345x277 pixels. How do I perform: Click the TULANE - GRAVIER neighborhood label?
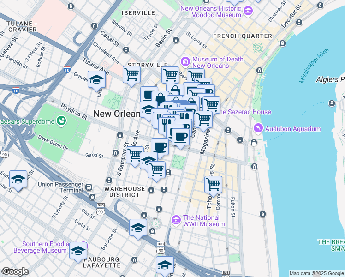tap(22, 26)
